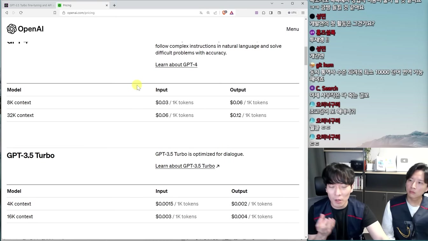Click the openai.com/pricing address bar
The width and height of the screenshot is (428, 241).
tap(127, 13)
